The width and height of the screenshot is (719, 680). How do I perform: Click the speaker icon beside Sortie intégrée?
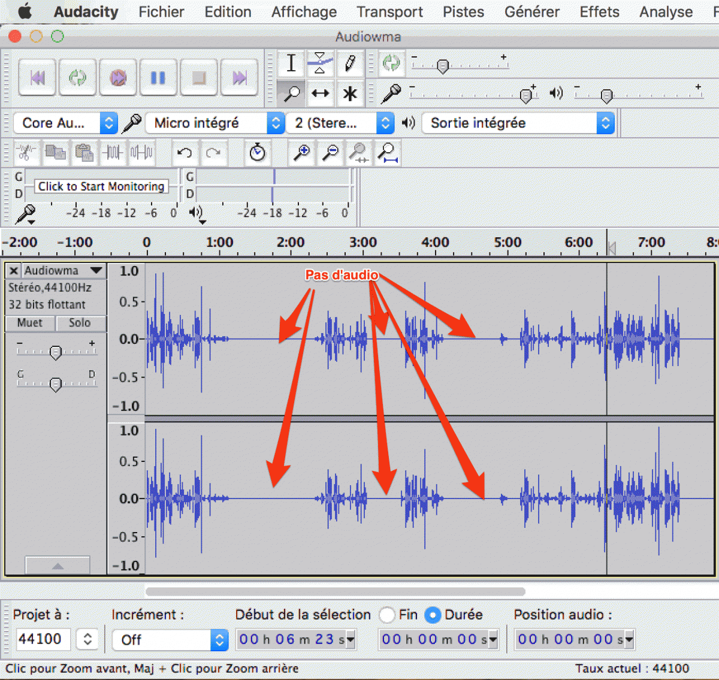pyautogui.click(x=409, y=123)
